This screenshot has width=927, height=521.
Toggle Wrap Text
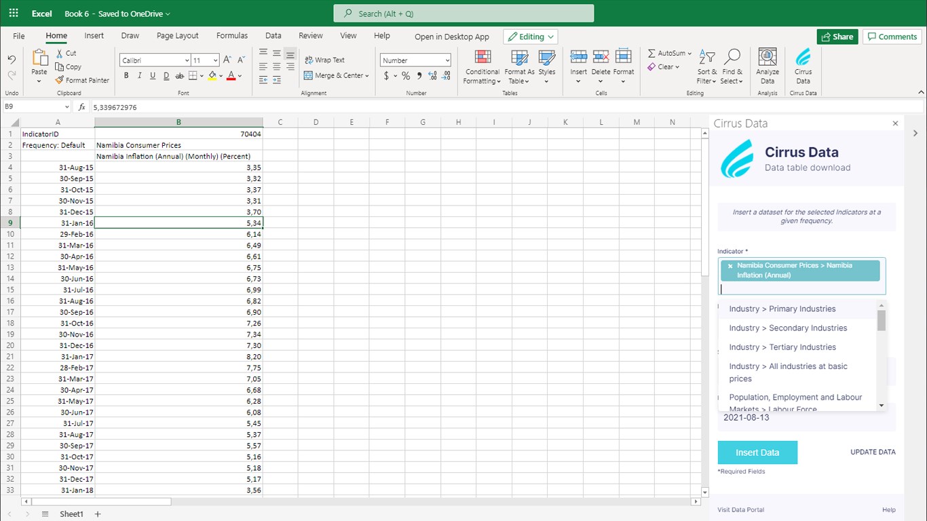(324, 60)
